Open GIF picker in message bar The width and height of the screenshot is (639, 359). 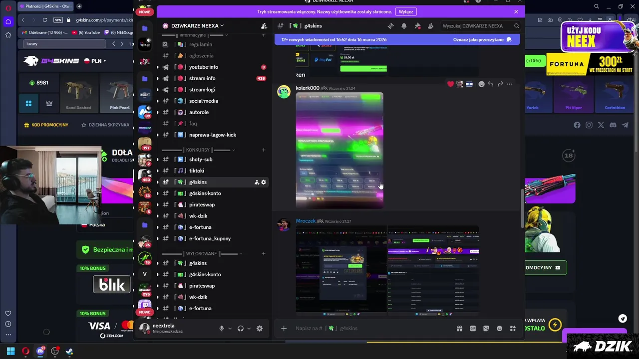473,328
